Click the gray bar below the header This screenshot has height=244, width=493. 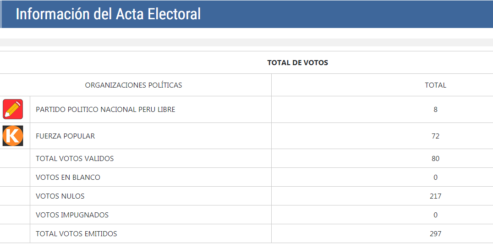pyautogui.click(x=246, y=43)
